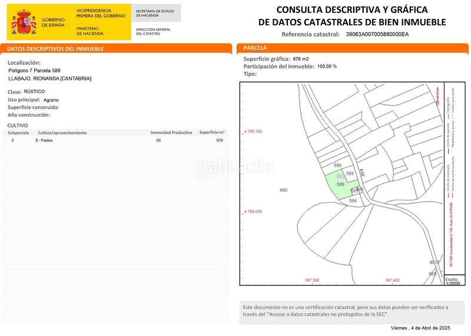Click the 'Año construcción:' label
Viewport: 471px width, 336px height.
coord(29,115)
